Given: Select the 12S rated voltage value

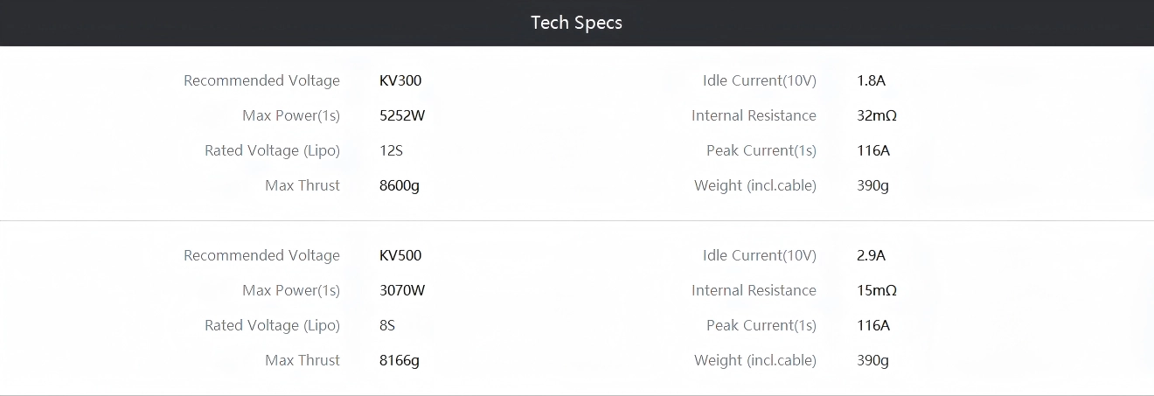Looking at the screenshot, I should click(391, 150).
